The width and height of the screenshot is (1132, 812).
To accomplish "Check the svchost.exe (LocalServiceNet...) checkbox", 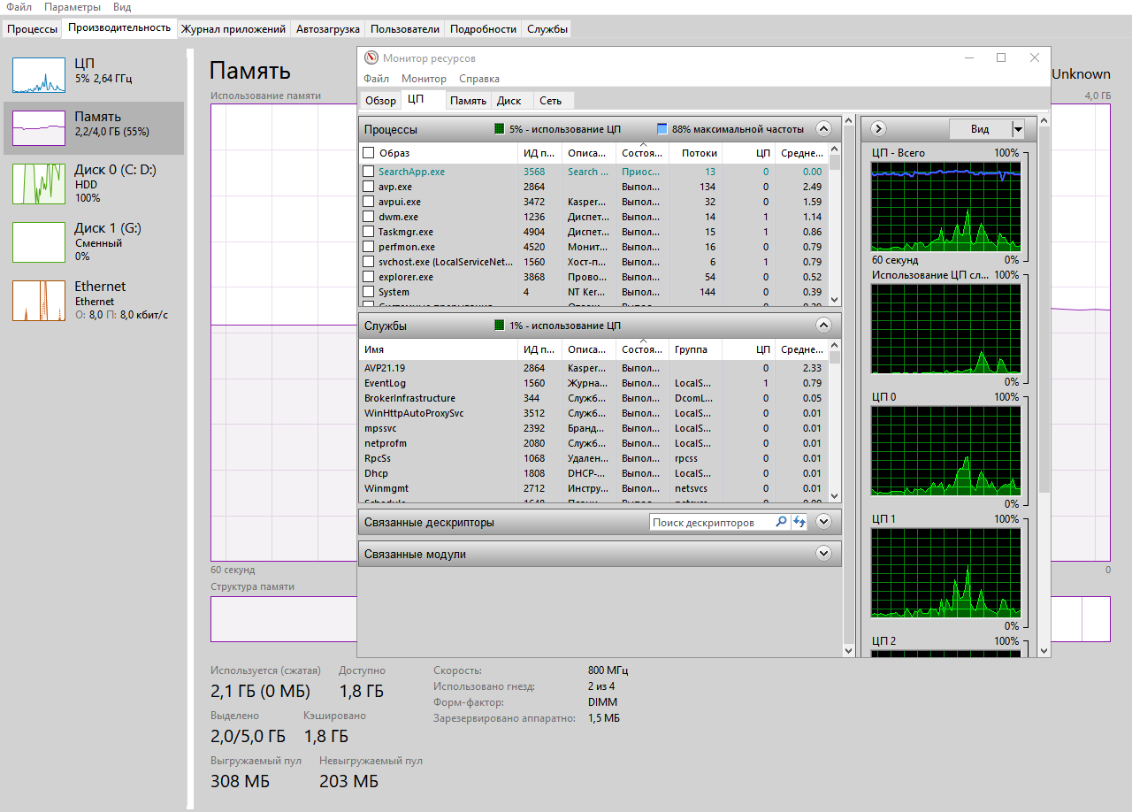I will click(x=369, y=262).
